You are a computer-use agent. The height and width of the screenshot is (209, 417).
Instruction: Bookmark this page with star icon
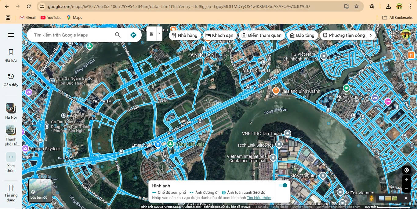(x=357, y=6)
